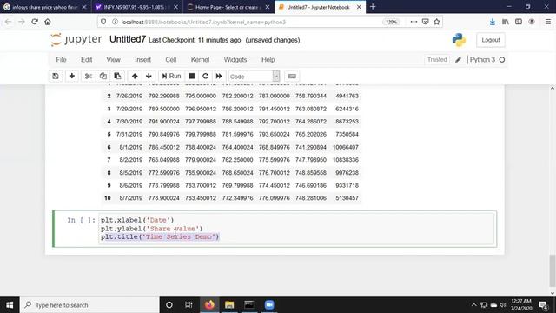Bookmark this page with the star icon

(437, 22)
